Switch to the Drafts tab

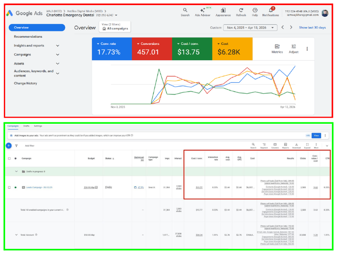[x=26, y=126]
